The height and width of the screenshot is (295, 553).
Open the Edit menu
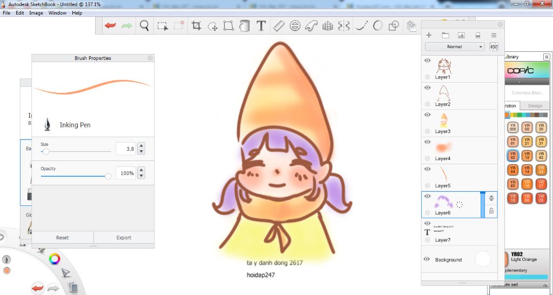point(20,13)
